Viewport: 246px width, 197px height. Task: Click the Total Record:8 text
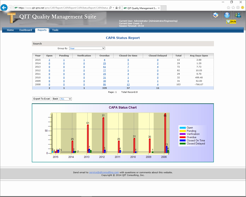tap(129, 92)
